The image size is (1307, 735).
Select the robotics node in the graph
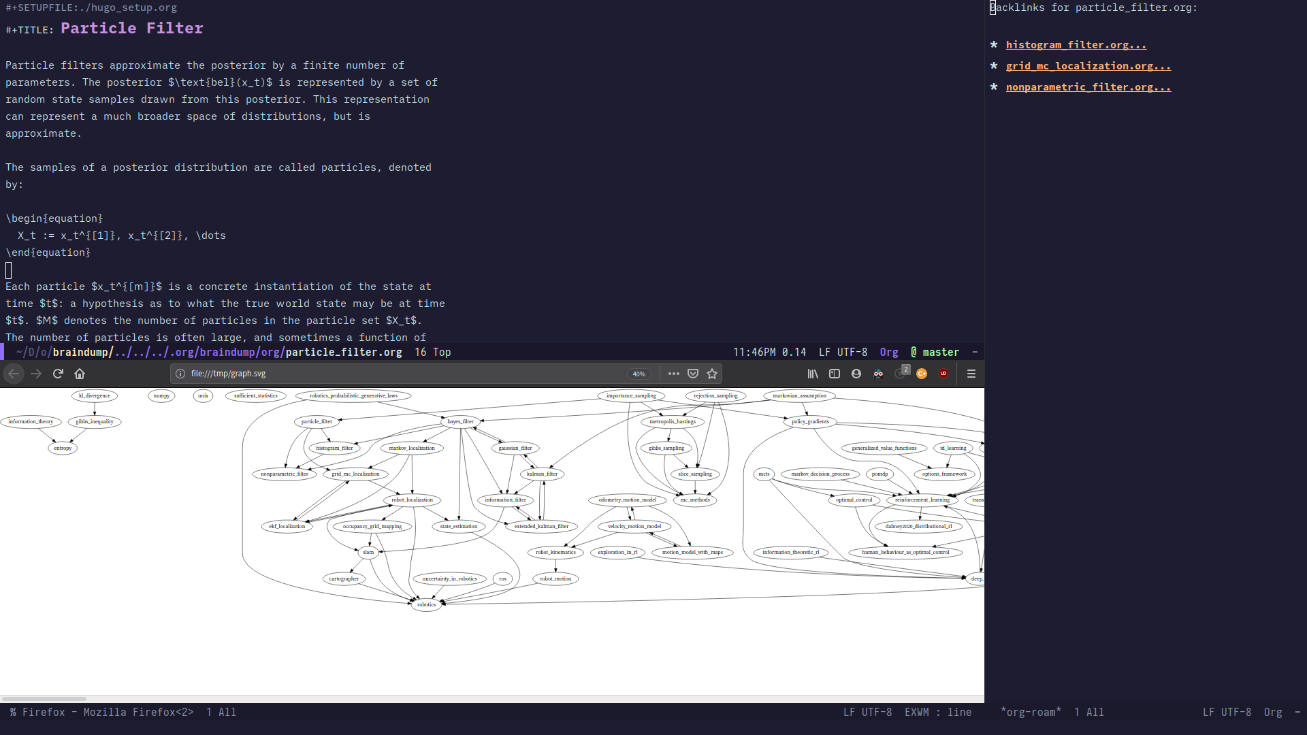pyautogui.click(x=426, y=605)
